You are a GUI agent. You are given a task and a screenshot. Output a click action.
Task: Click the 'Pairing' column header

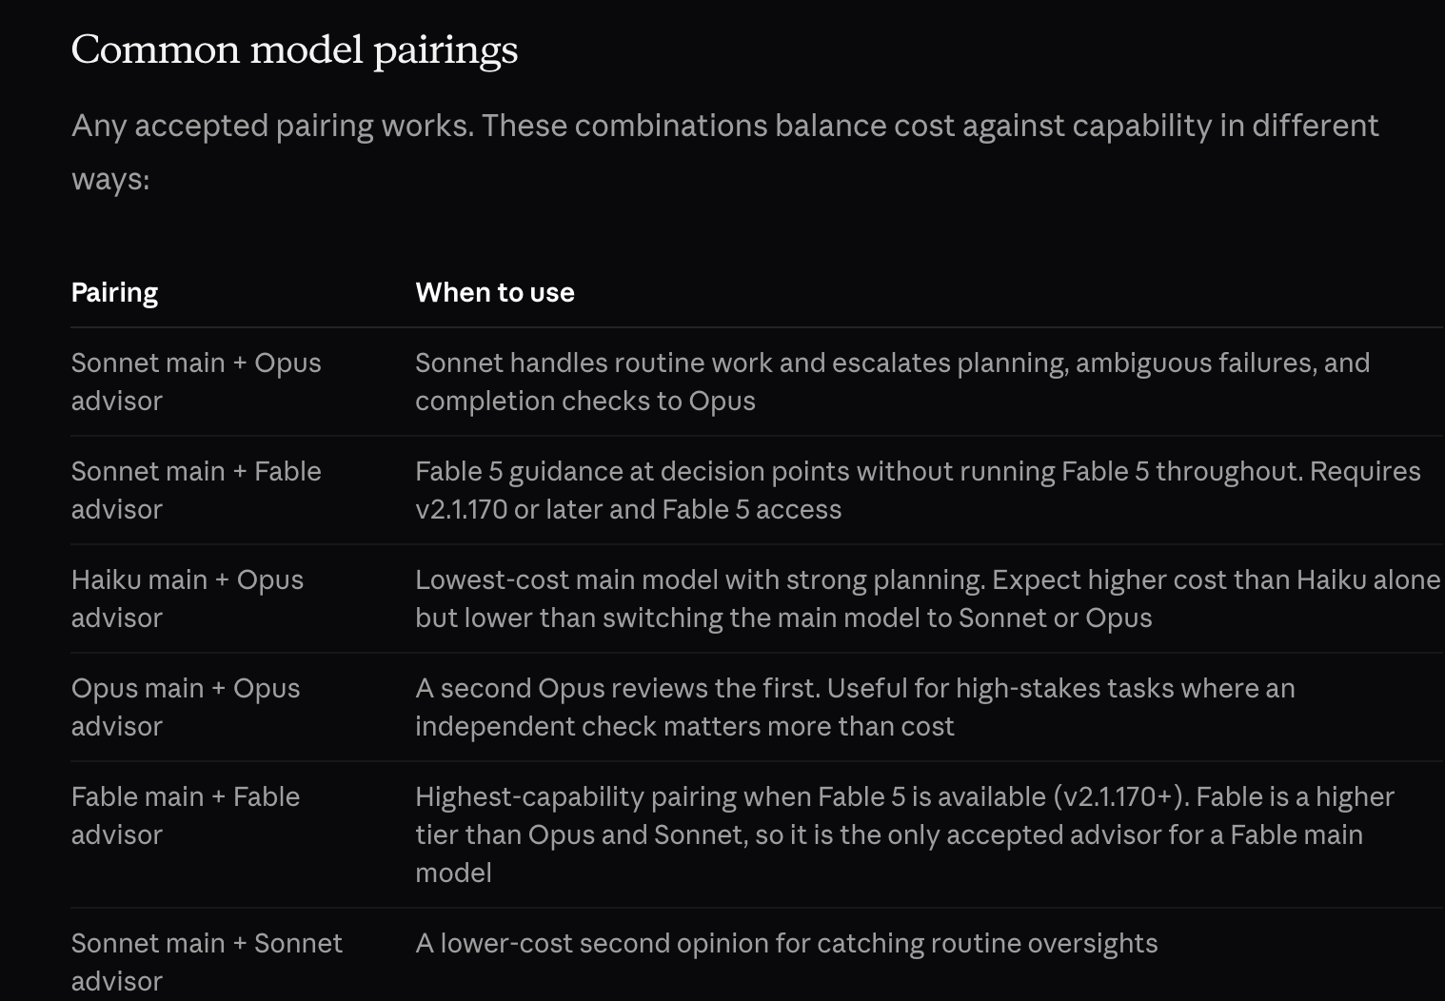(114, 292)
